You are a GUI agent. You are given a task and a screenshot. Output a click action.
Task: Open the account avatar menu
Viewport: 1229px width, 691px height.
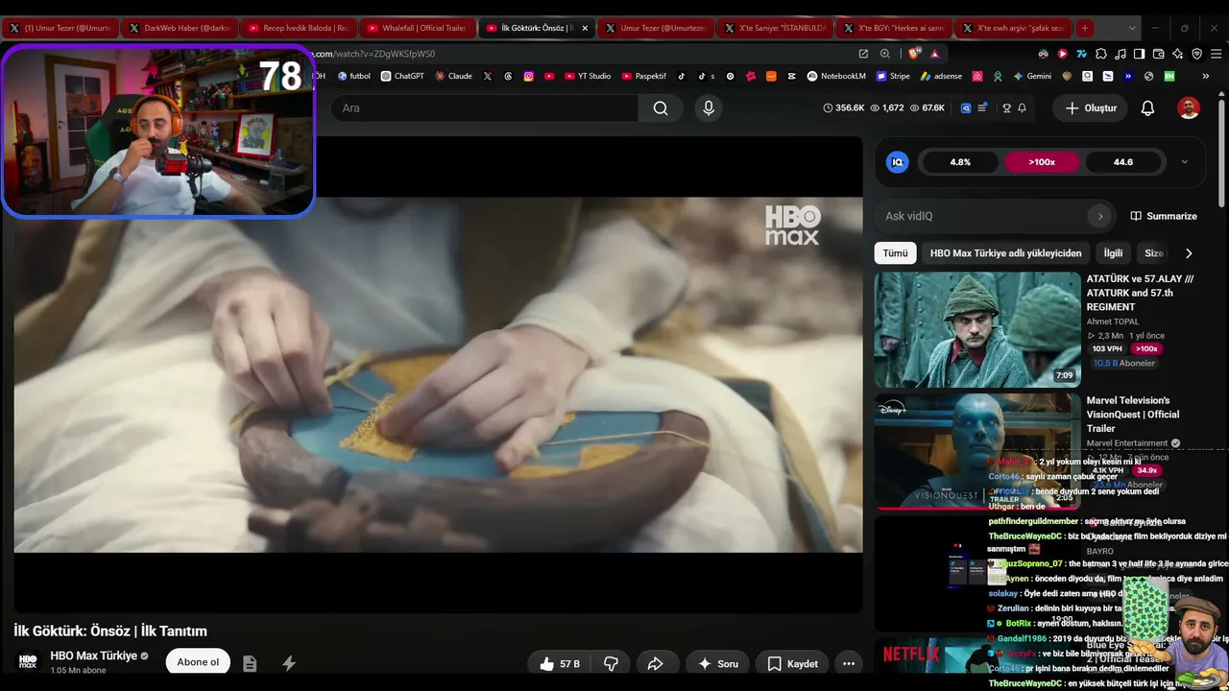tap(1189, 108)
